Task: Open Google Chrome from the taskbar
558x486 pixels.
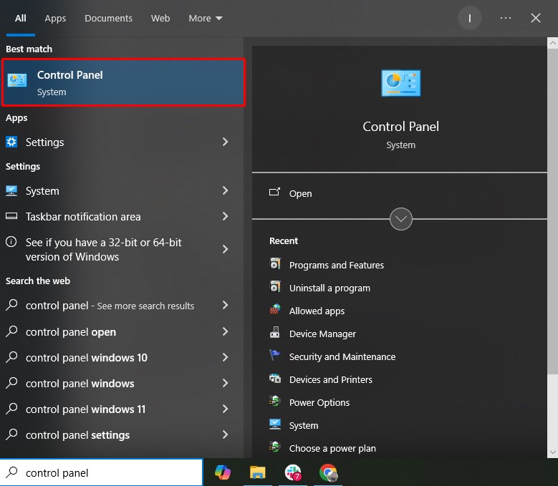Action: click(x=328, y=472)
